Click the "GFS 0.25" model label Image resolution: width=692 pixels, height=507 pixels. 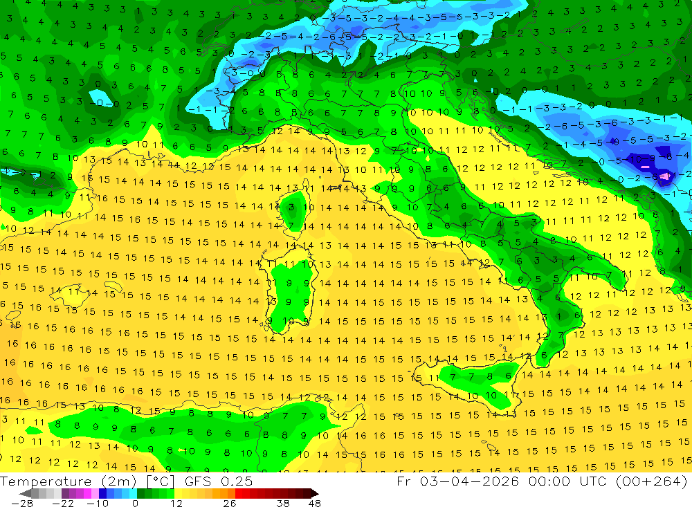(219, 481)
